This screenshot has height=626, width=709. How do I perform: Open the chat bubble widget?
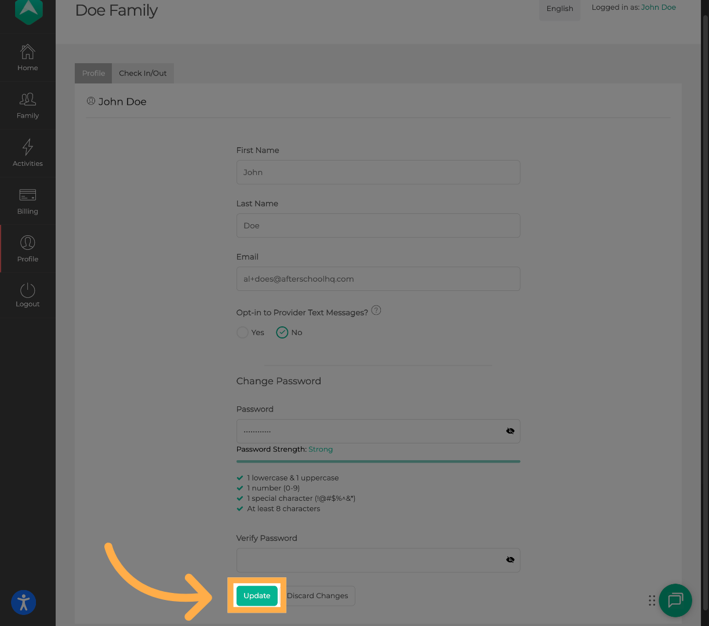pyautogui.click(x=675, y=600)
